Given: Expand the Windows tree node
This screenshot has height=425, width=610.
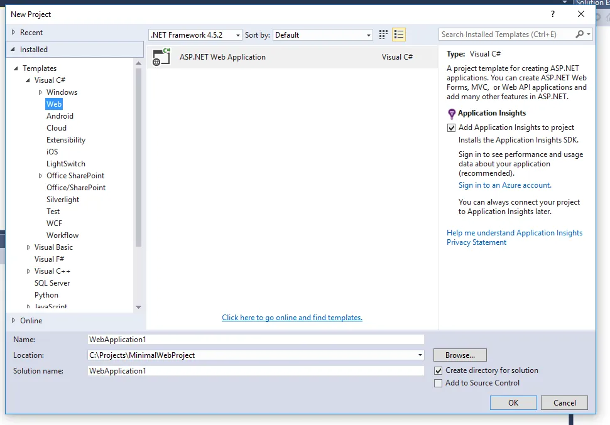Looking at the screenshot, I should point(40,92).
